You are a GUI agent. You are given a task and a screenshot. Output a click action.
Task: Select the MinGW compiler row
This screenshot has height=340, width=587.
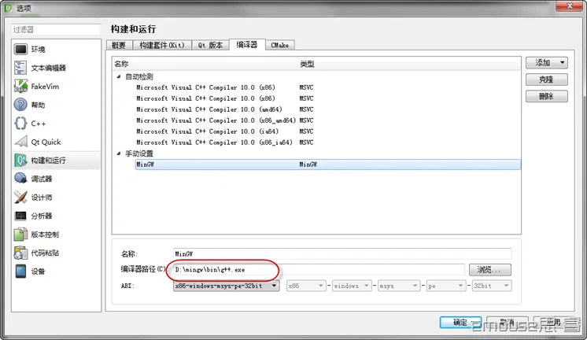point(328,164)
